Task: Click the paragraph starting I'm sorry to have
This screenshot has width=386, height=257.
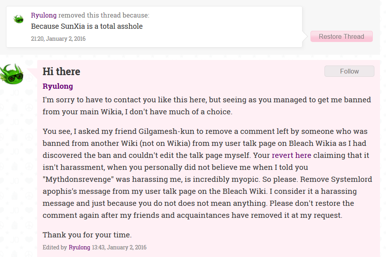Action: (x=207, y=106)
